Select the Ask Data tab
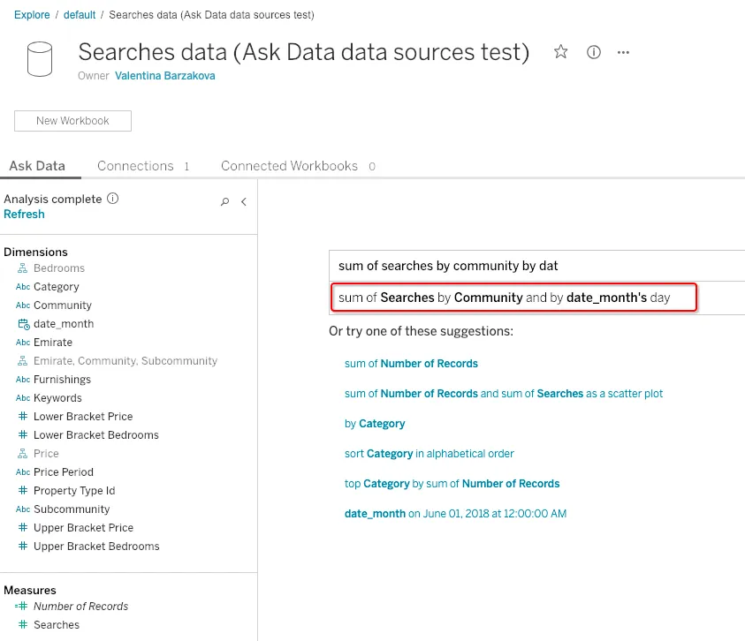The height and width of the screenshot is (641, 745). tap(37, 166)
